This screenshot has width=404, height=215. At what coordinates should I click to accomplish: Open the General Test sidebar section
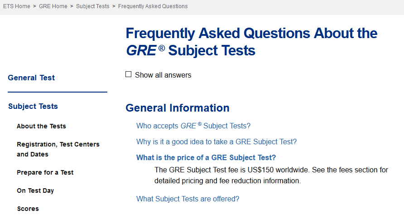[31, 78]
